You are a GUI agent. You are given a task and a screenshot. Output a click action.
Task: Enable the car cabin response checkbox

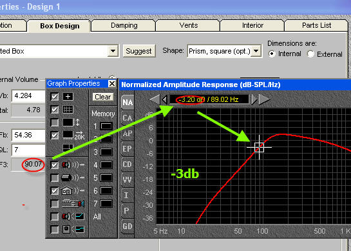[54, 178]
